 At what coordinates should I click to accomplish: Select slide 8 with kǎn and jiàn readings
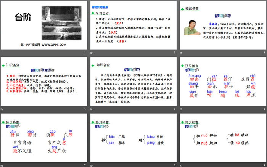coord(133,138)
